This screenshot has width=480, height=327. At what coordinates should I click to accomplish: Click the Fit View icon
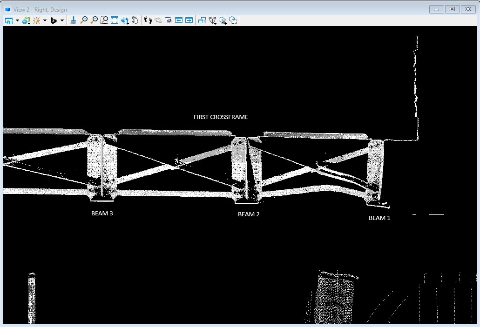[x=115, y=20]
